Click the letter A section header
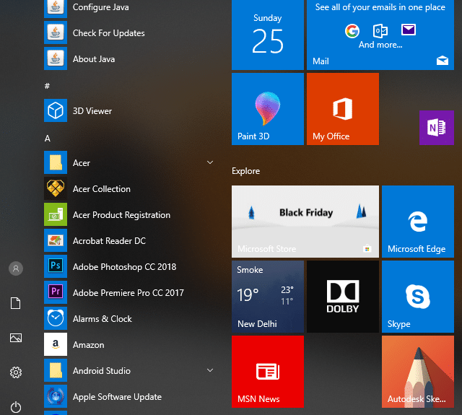The image size is (462, 415). click(48, 138)
